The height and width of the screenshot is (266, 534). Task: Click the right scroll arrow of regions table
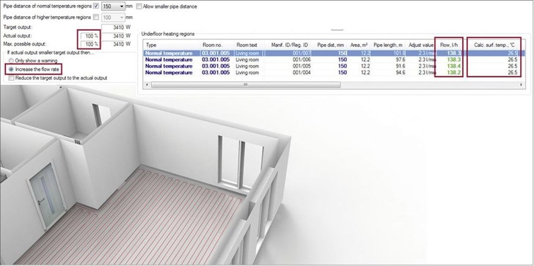click(x=522, y=85)
